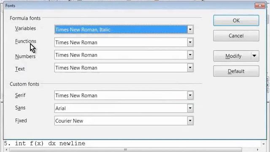The image size is (270, 152).
Task: Click the Fixed label
Action: point(21,120)
